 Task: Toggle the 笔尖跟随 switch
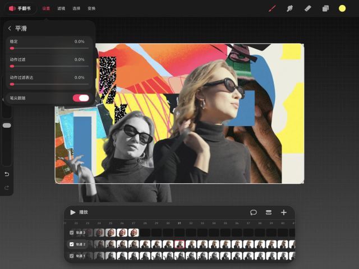[81, 98]
